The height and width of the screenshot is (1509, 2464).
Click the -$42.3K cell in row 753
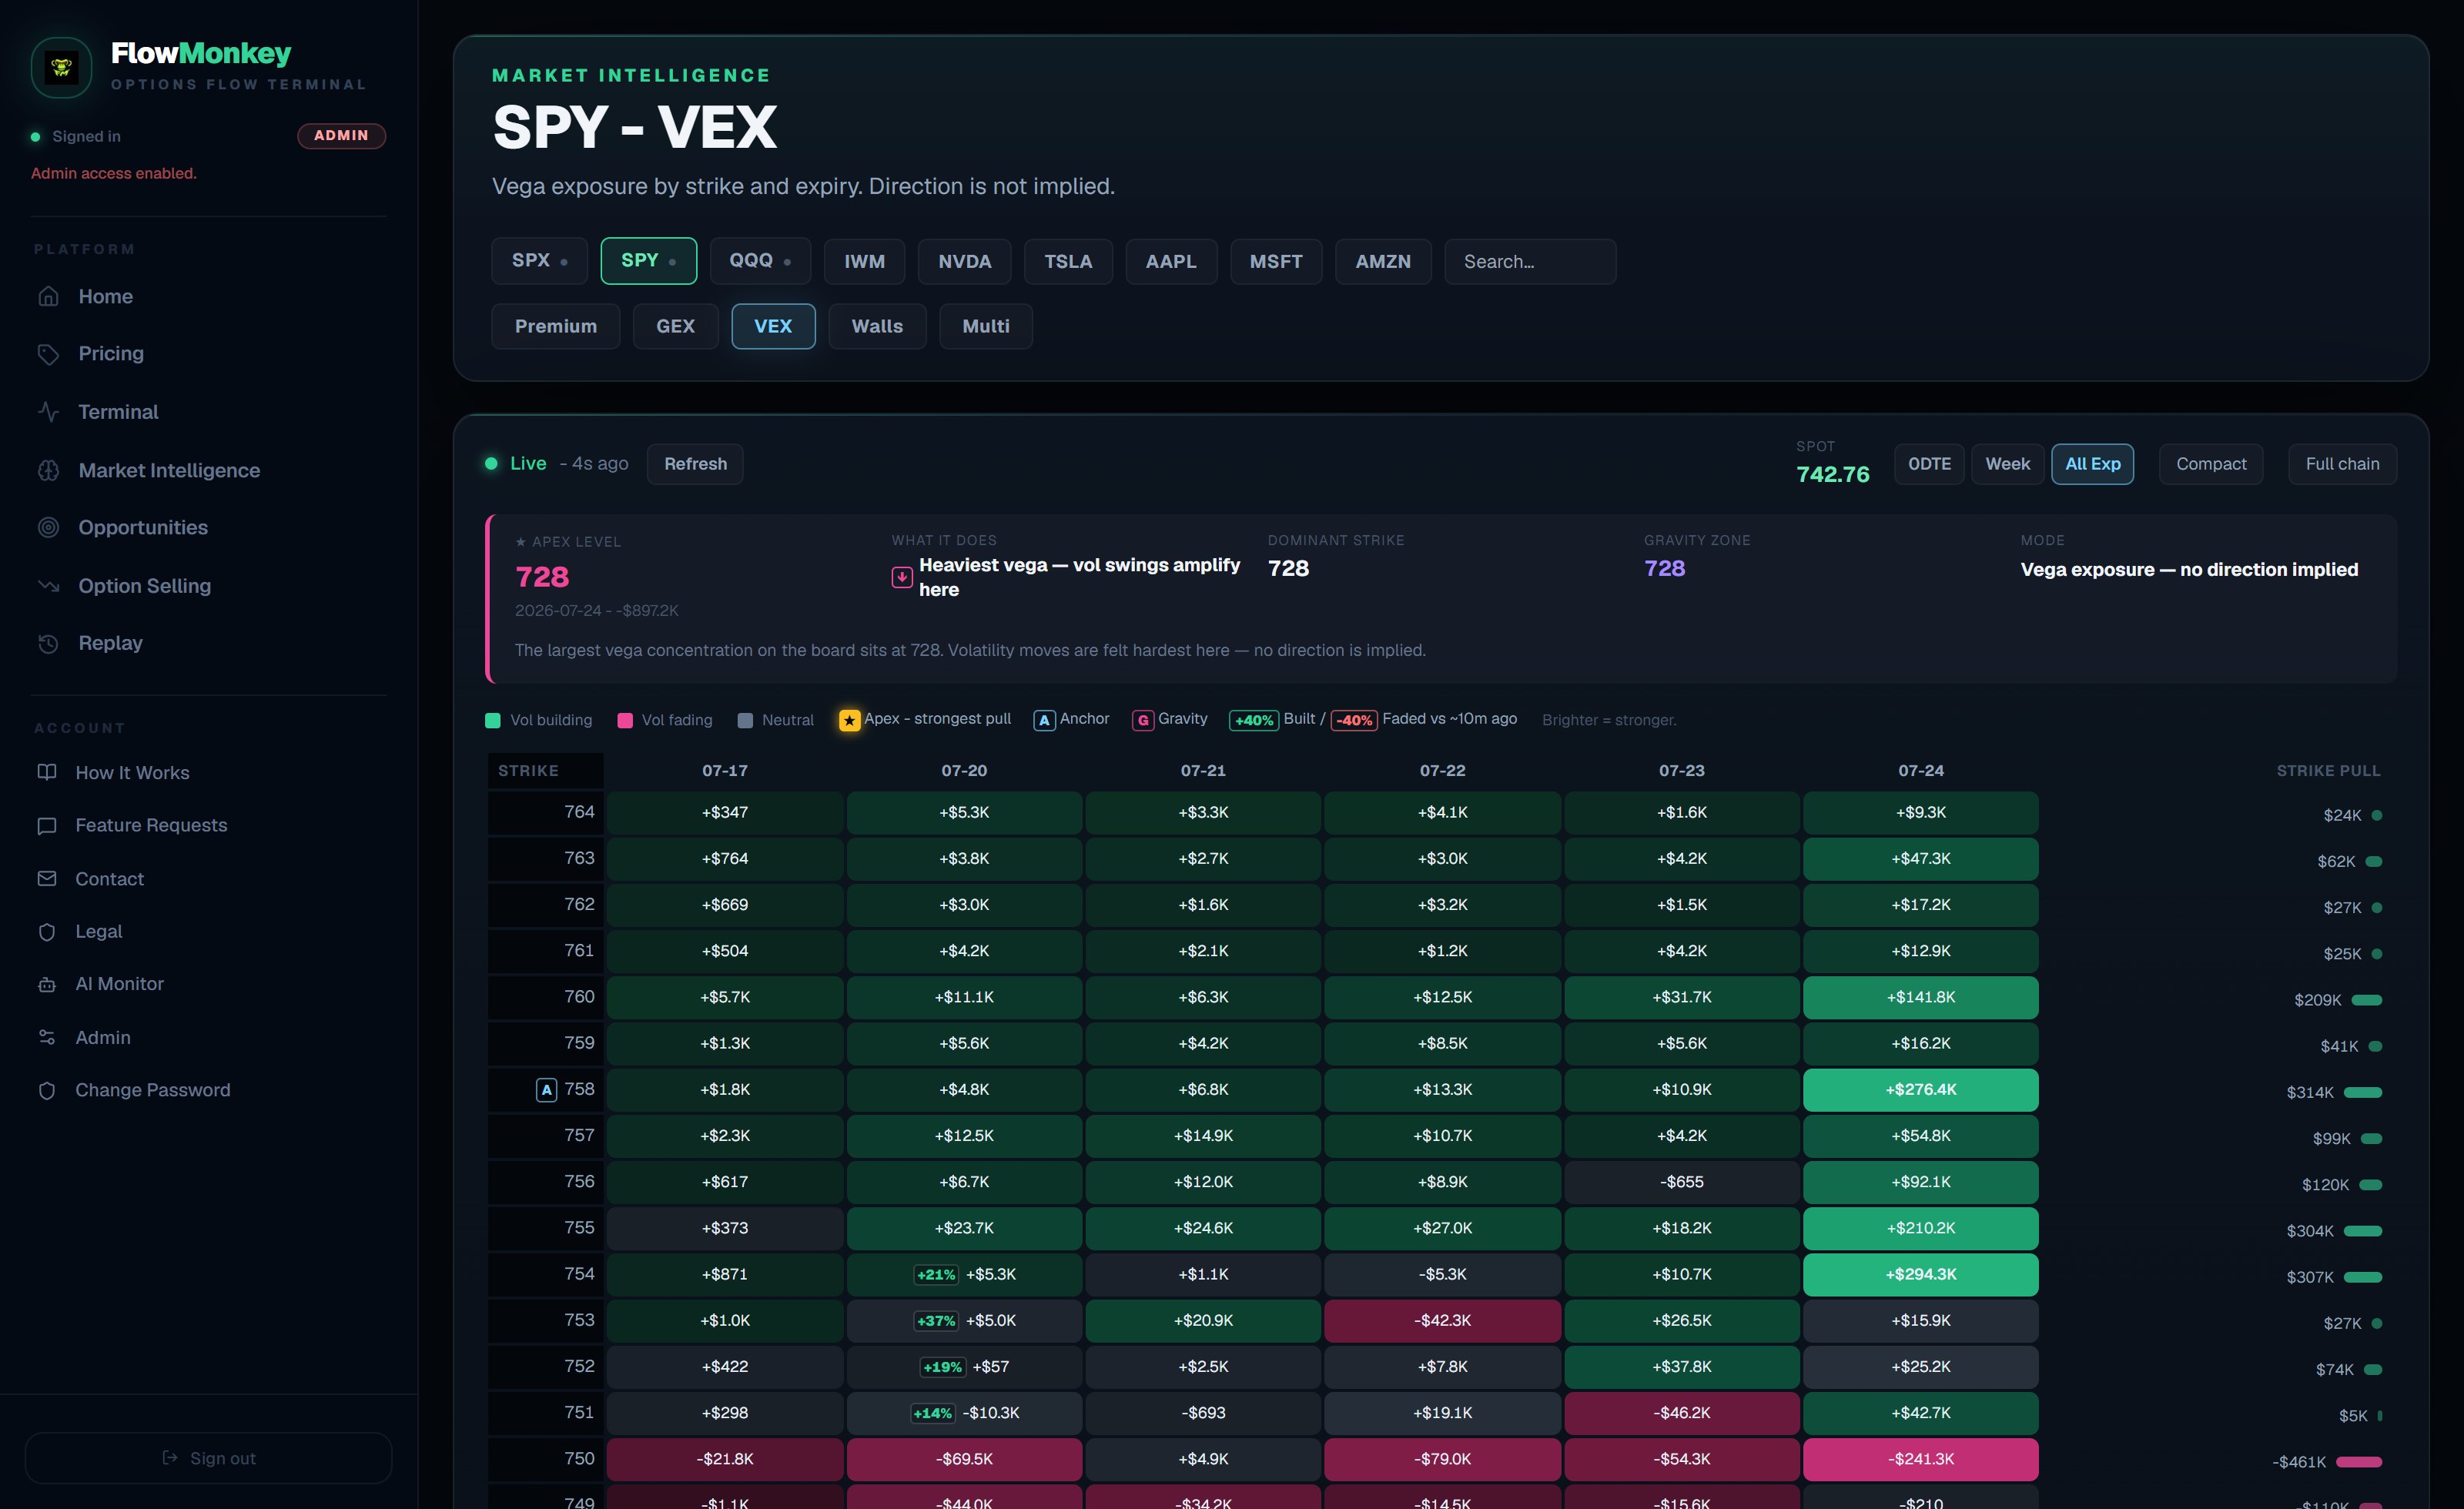(1442, 1320)
